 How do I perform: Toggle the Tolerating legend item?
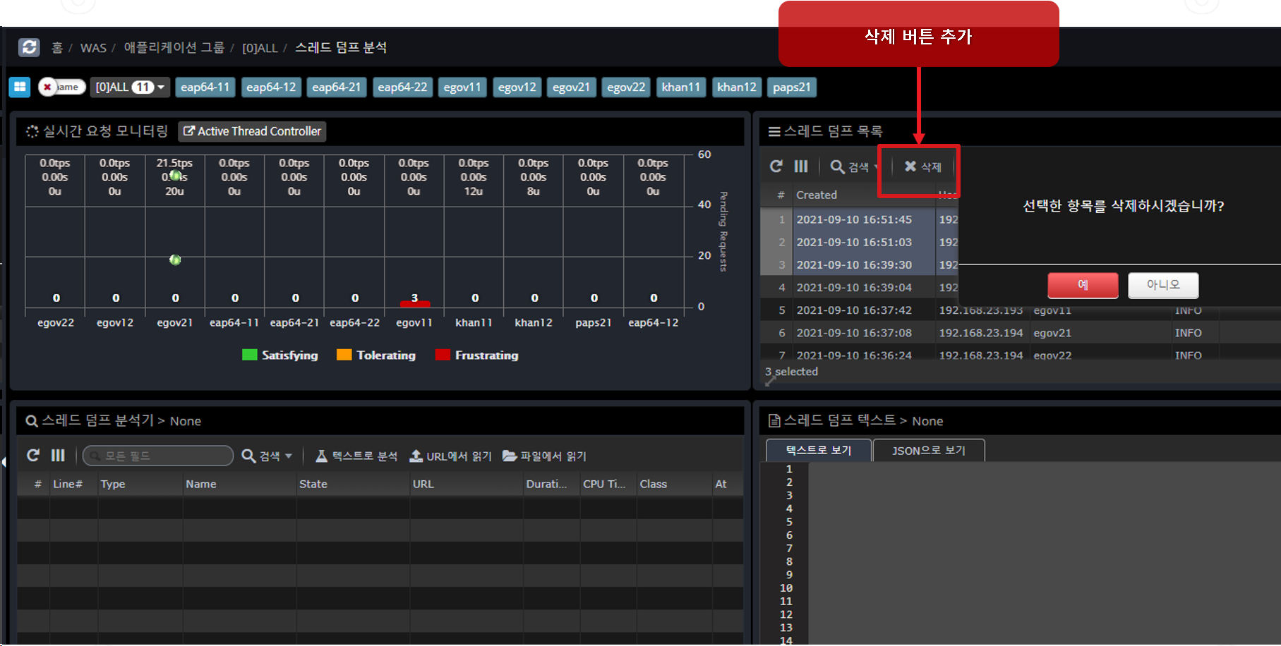click(x=376, y=355)
